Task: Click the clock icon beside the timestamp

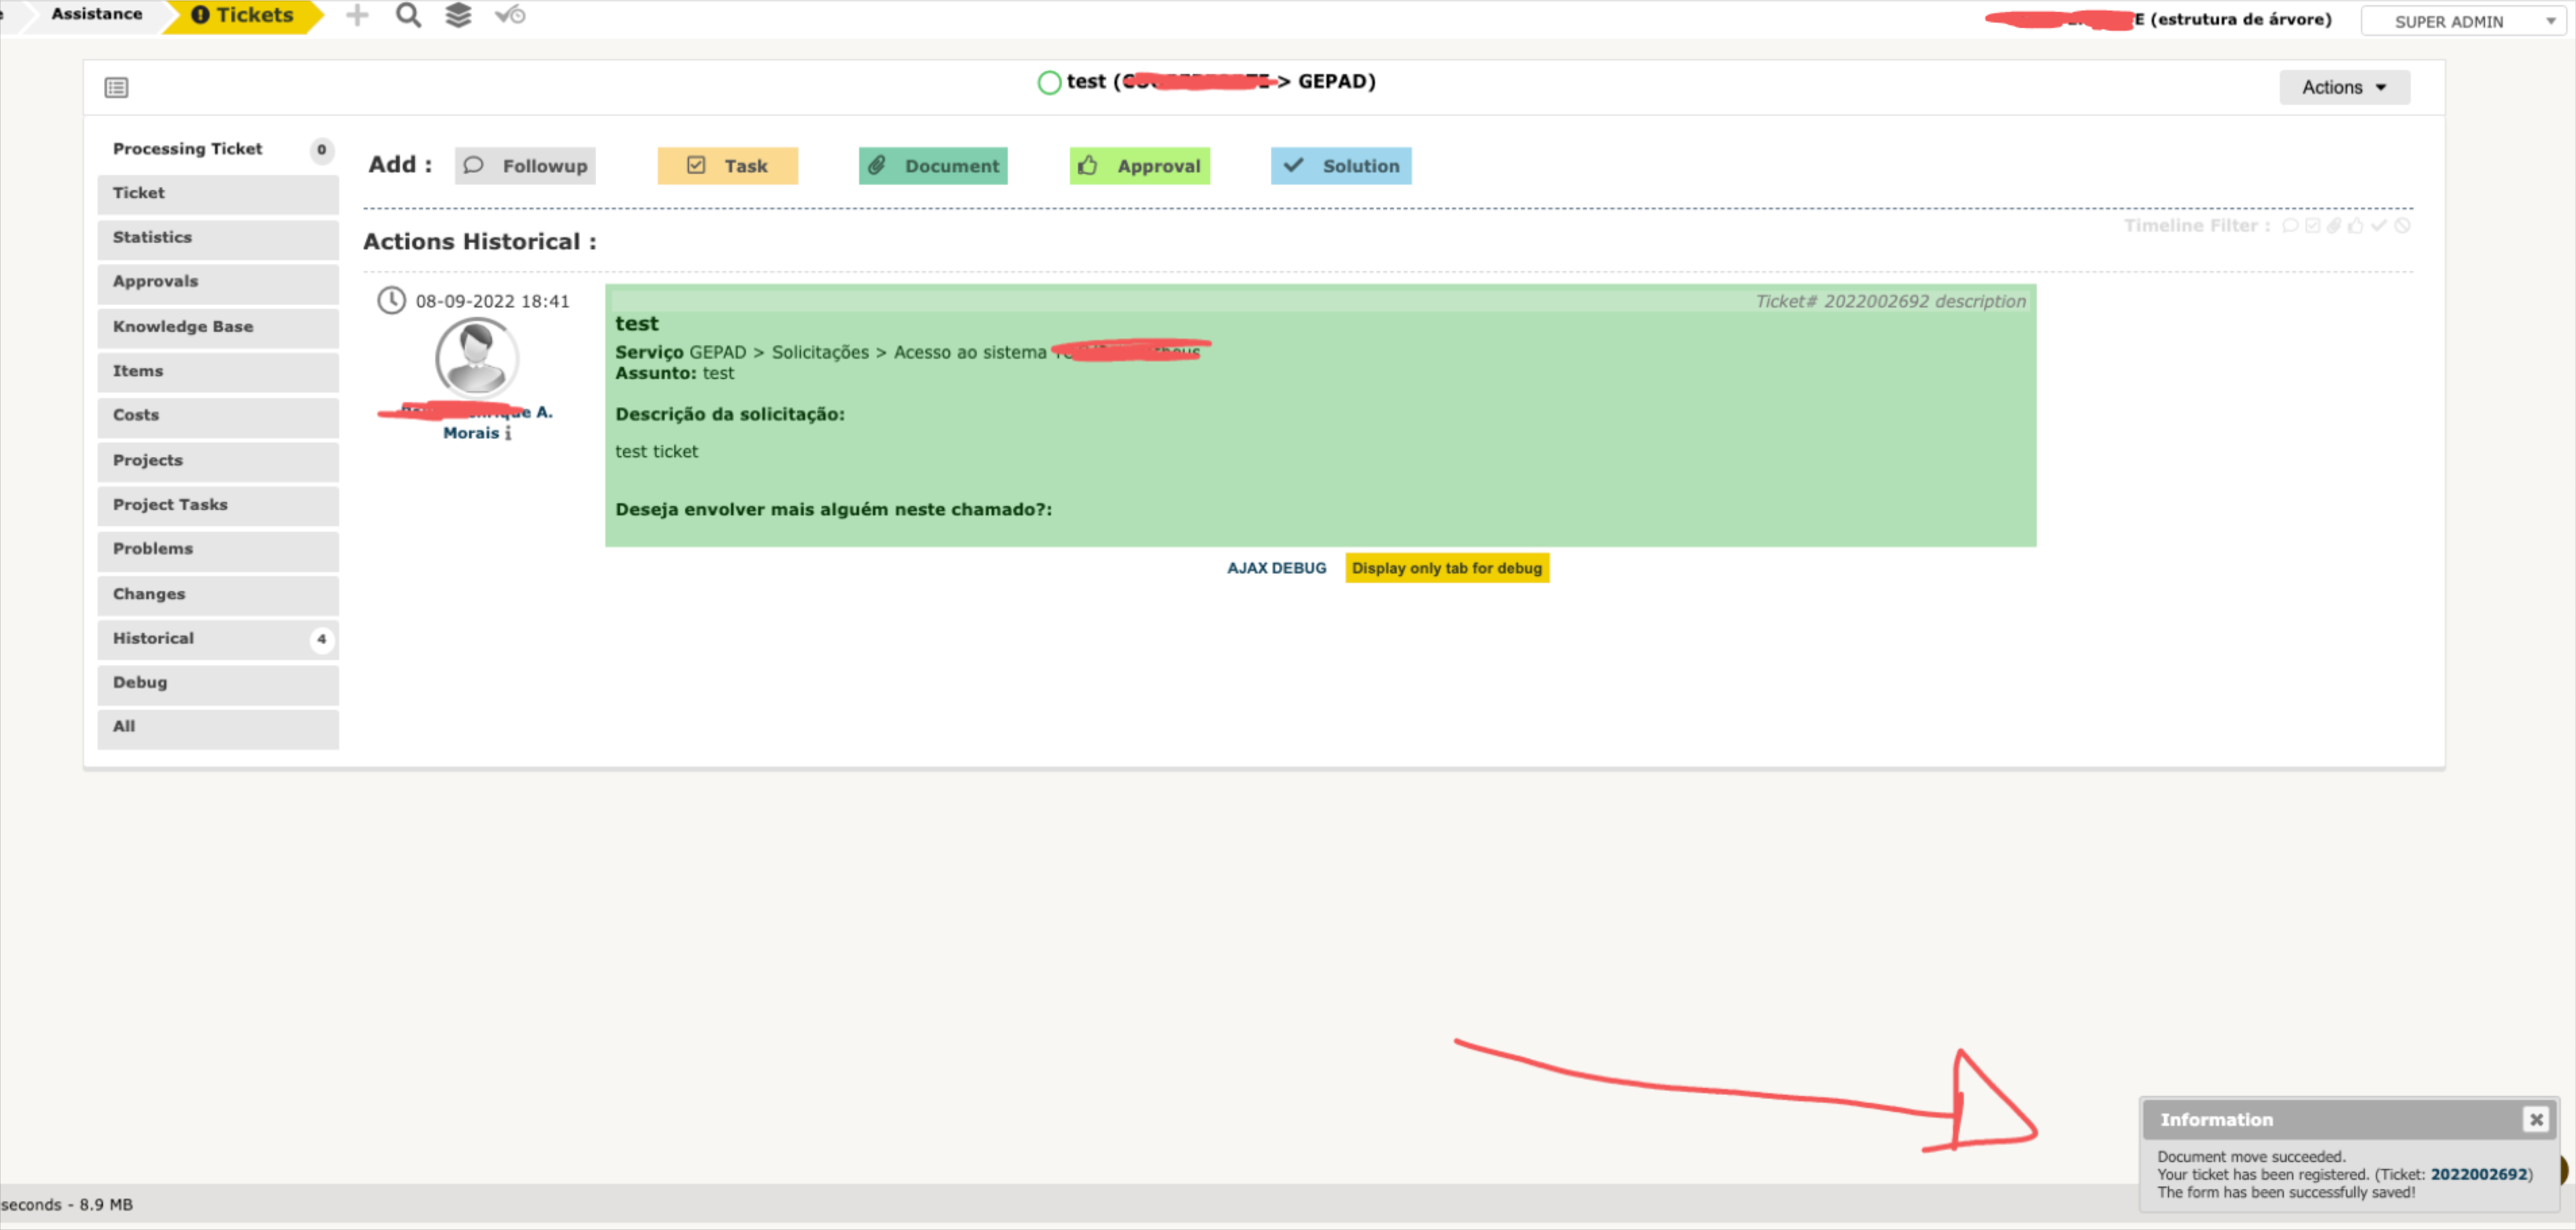Action: click(x=391, y=300)
